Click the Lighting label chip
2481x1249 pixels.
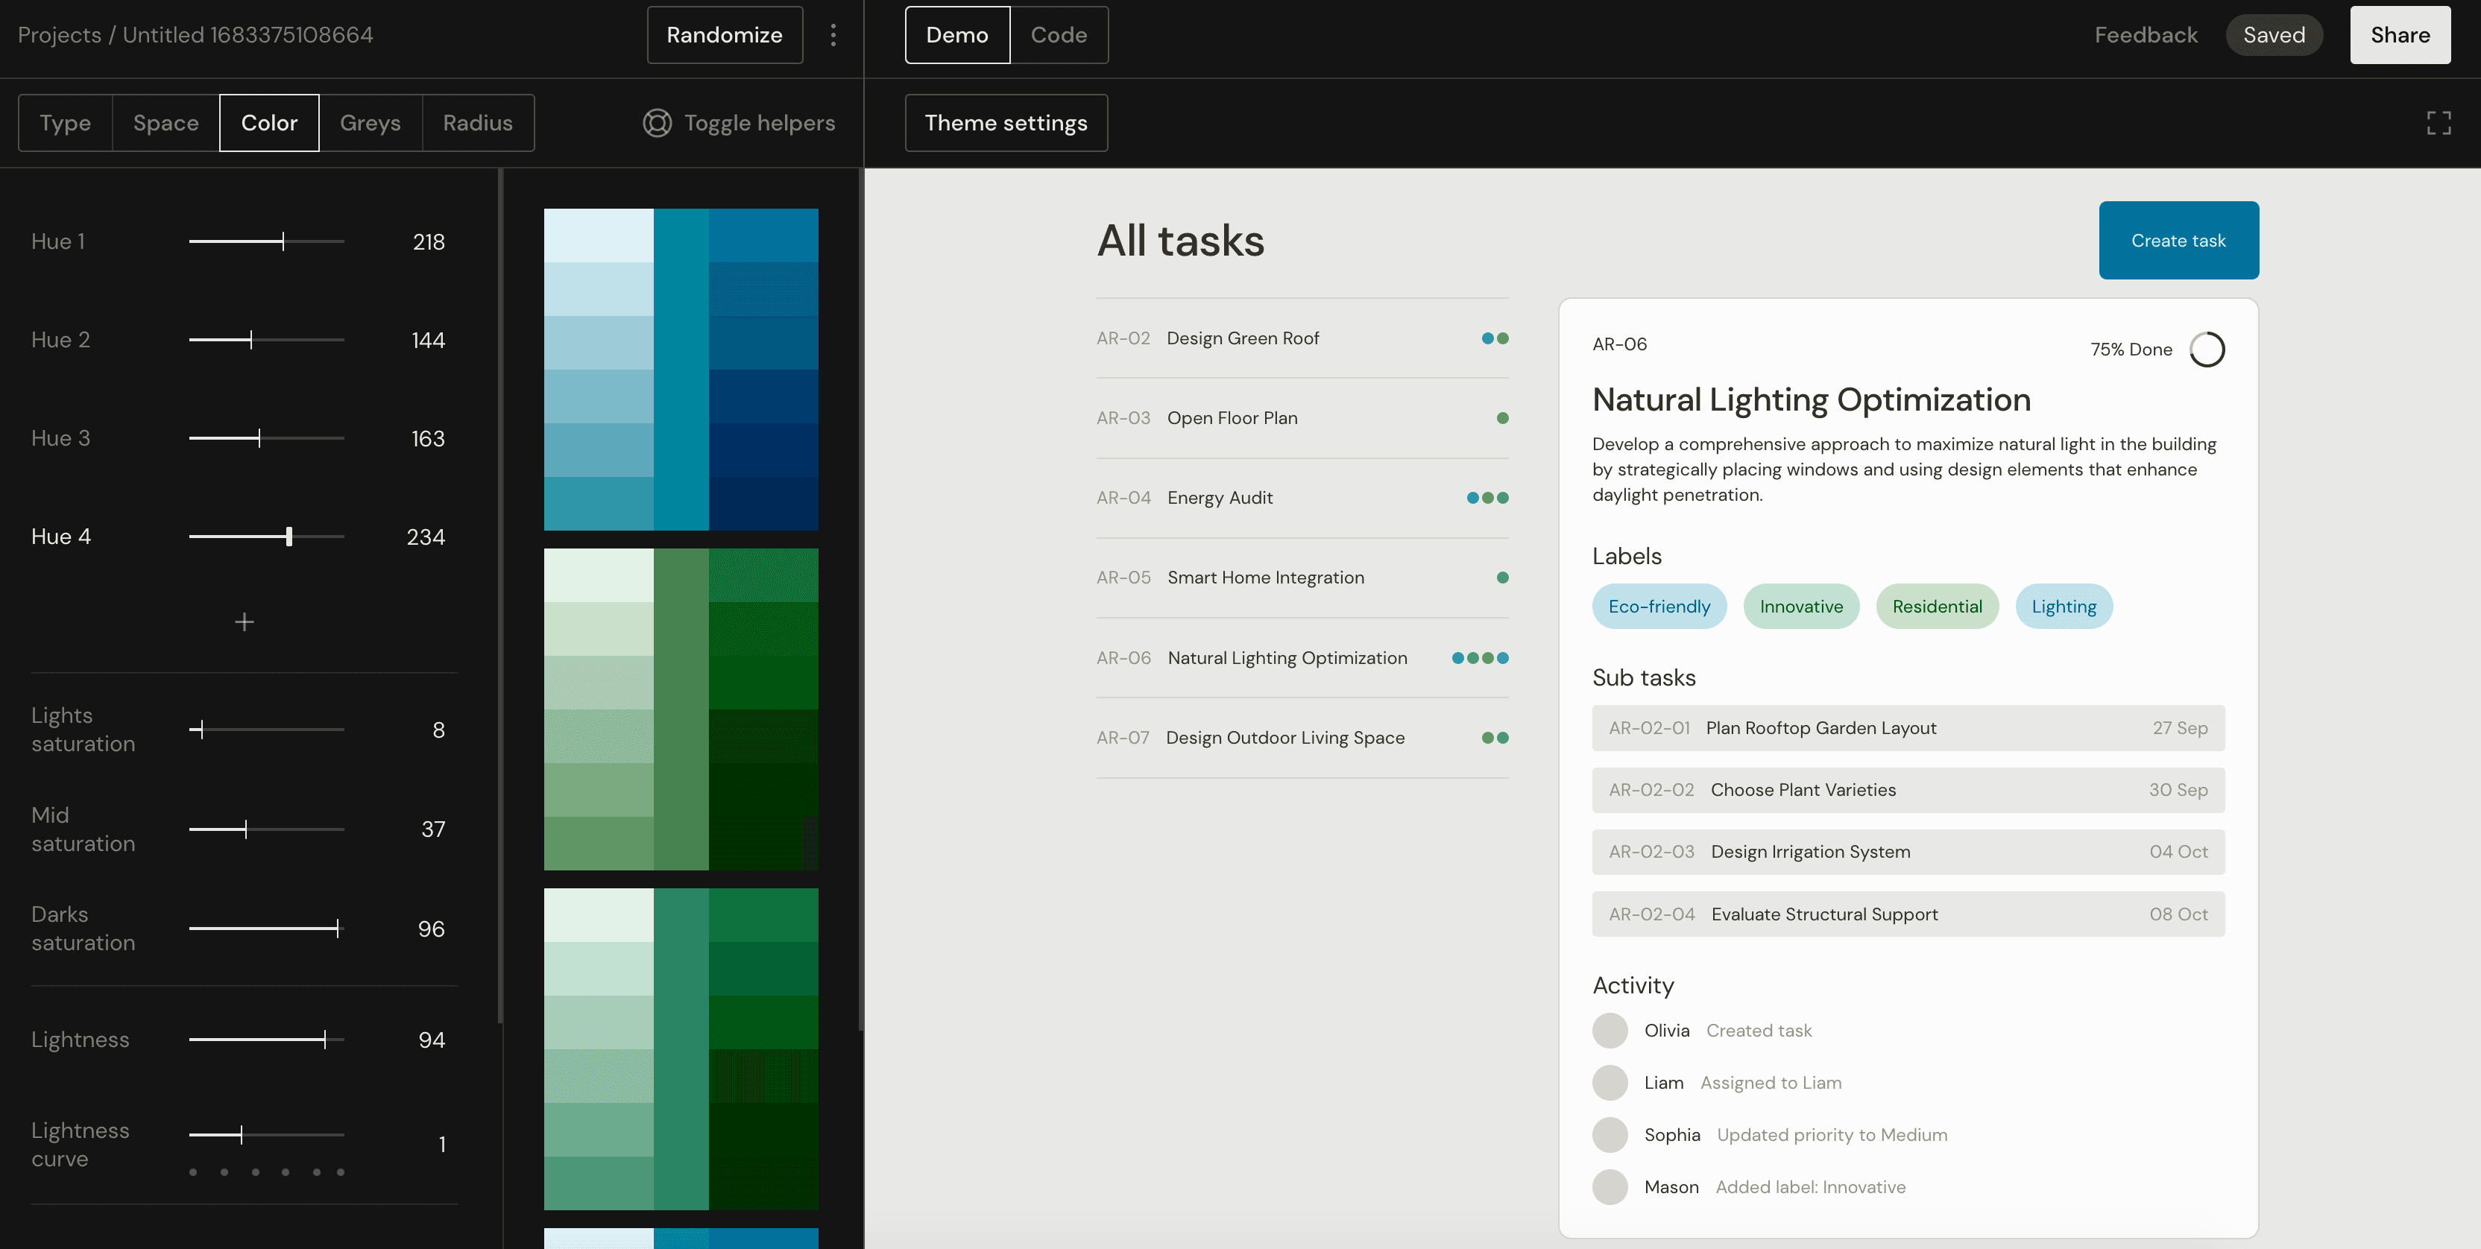2064,607
